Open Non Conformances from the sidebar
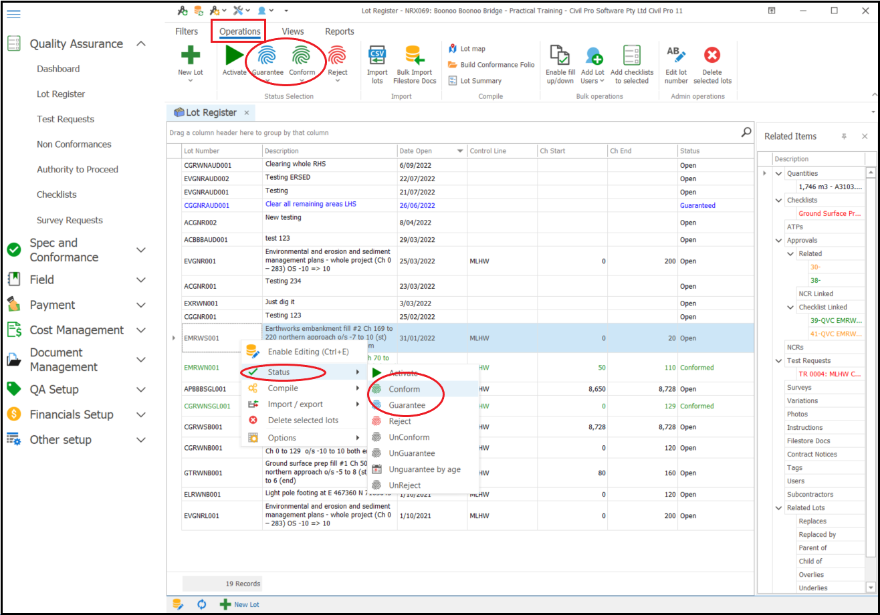 pyautogui.click(x=74, y=144)
